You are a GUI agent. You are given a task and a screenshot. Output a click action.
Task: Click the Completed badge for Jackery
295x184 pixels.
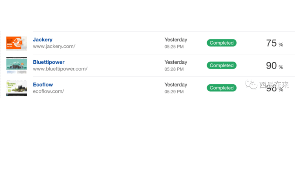[x=222, y=43]
